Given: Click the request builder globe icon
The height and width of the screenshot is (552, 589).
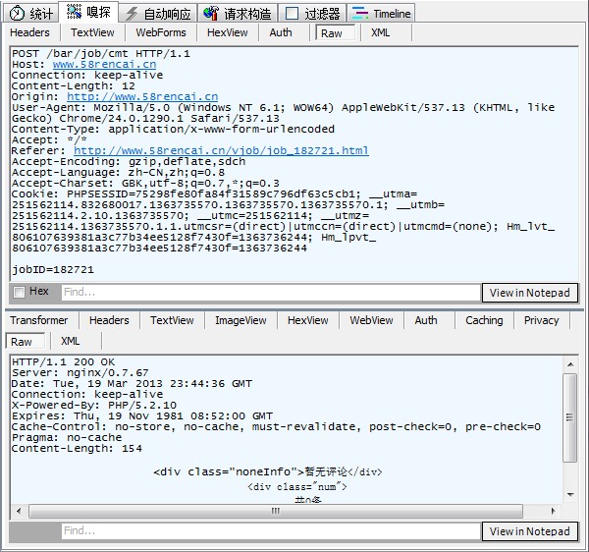Looking at the screenshot, I should pos(211,13).
